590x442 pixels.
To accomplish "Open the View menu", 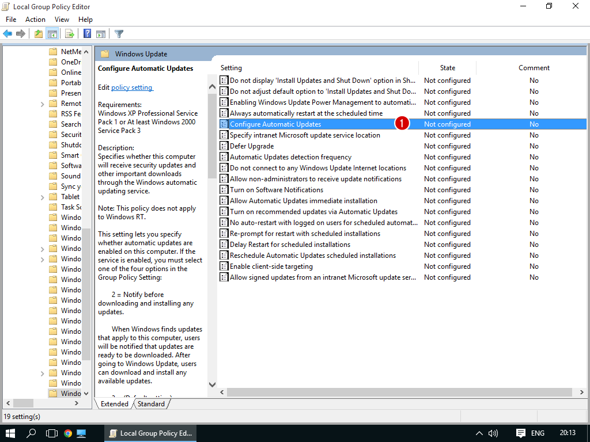I will [62, 20].
